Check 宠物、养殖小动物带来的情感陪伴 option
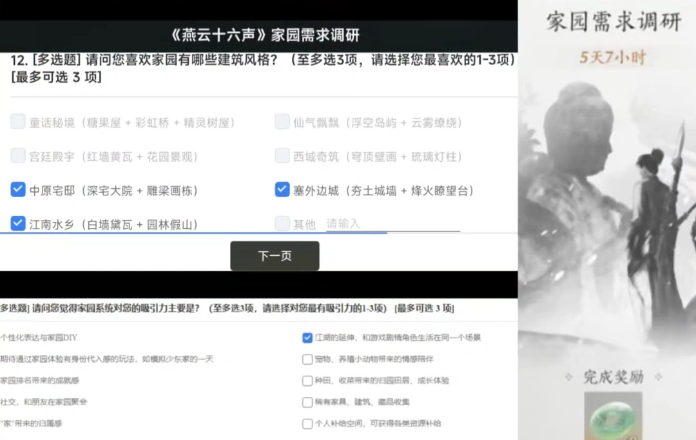The height and width of the screenshot is (440, 696). [307, 359]
